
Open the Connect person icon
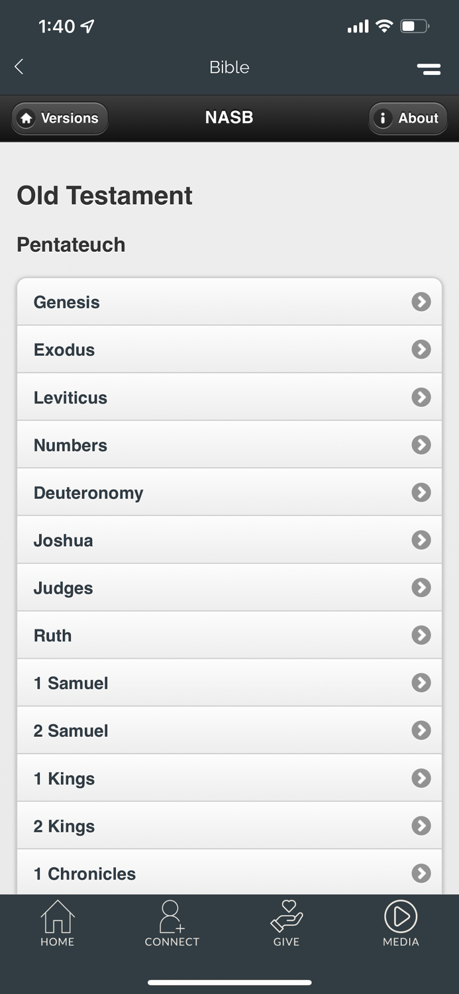pyautogui.click(x=172, y=916)
